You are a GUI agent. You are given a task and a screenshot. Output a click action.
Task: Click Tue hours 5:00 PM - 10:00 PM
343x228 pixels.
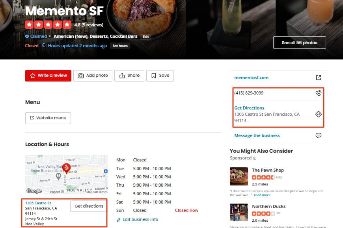point(152,169)
